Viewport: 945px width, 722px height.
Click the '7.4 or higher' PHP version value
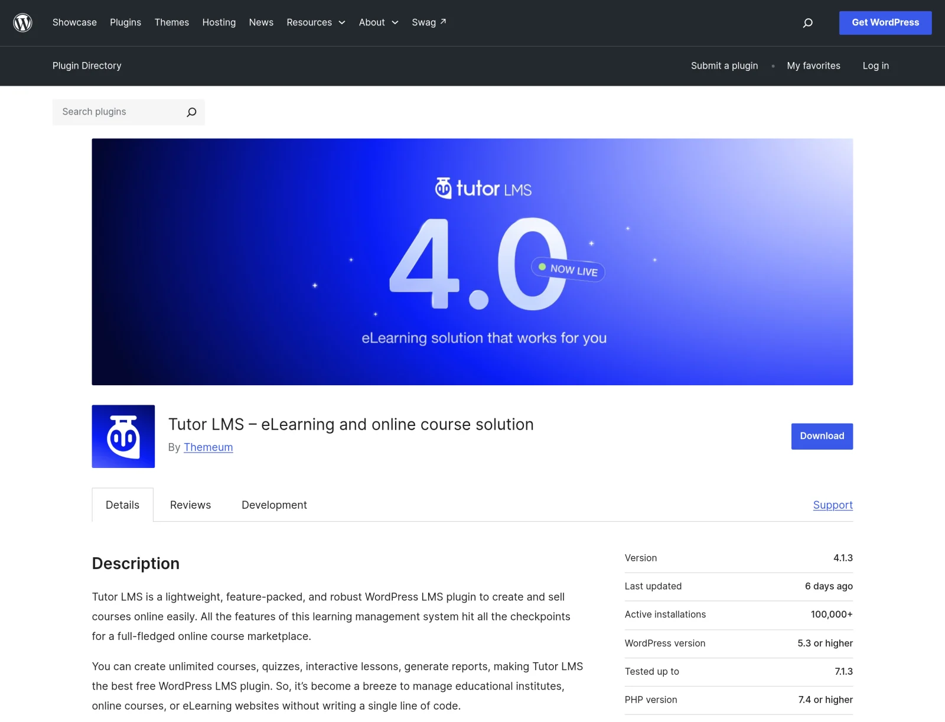tap(826, 700)
